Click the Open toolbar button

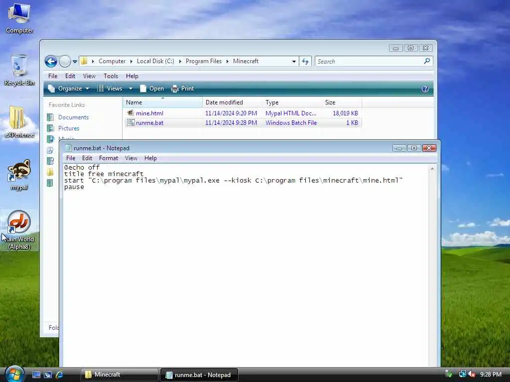(151, 89)
